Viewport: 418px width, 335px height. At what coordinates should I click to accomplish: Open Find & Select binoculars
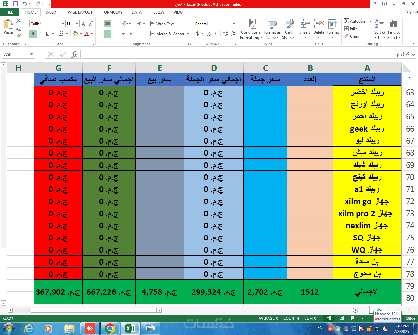[x=394, y=29]
